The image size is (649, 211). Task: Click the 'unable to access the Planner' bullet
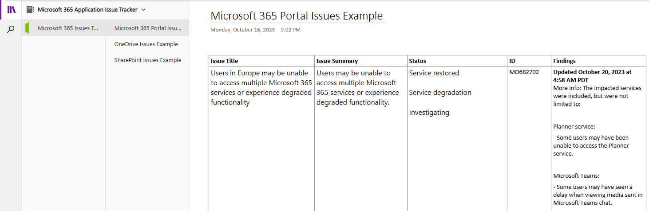pyautogui.click(x=591, y=146)
